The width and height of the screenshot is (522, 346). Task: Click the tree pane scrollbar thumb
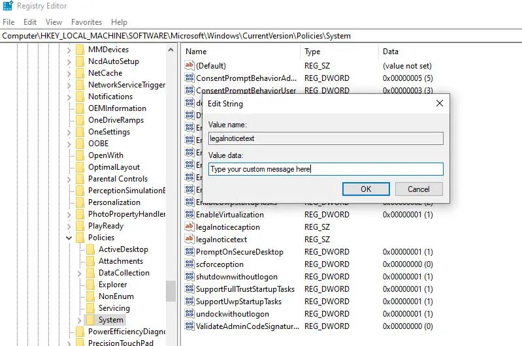click(x=171, y=291)
